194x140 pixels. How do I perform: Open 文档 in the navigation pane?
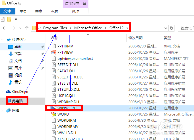[x=18, y=61]
